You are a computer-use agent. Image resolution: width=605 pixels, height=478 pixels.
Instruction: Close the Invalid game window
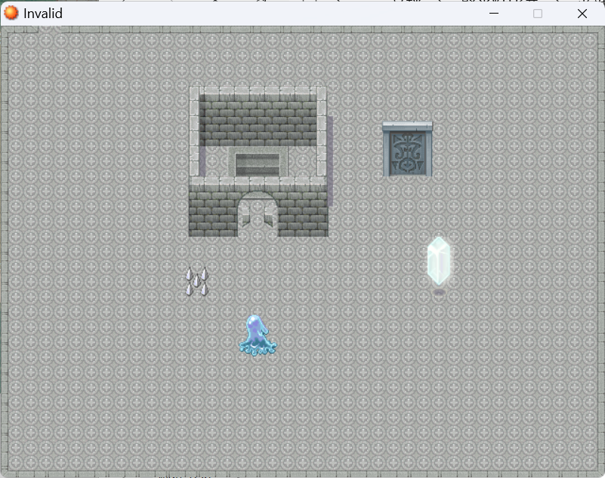pyautogui.click(x=582, y=14)
